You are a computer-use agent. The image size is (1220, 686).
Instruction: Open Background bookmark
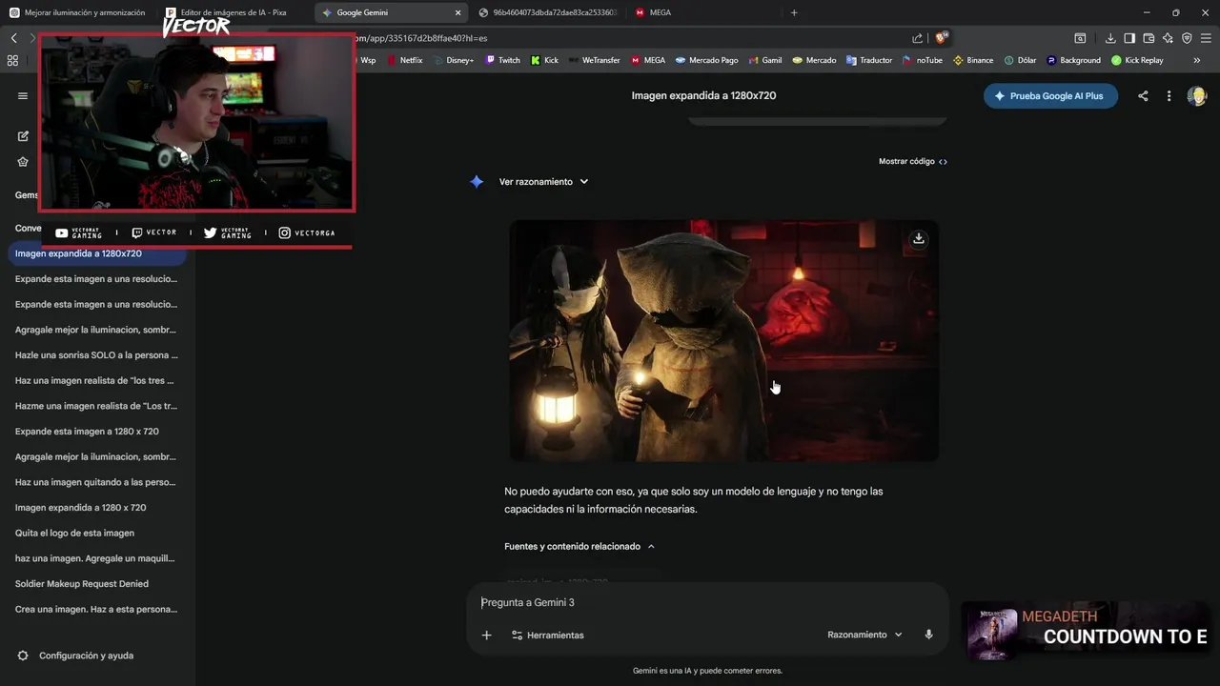pos(1073,60)
